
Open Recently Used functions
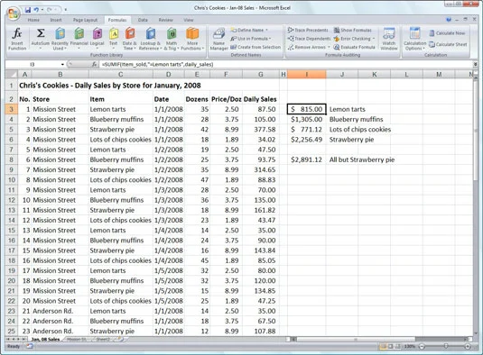[x=60, y=39]
